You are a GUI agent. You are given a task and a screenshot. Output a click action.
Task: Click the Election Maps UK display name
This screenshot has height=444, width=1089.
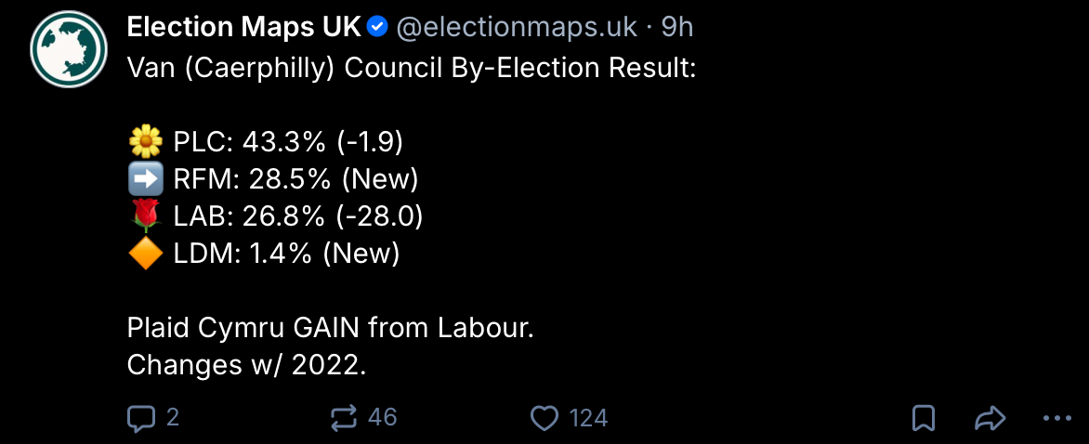coord(243,28)
